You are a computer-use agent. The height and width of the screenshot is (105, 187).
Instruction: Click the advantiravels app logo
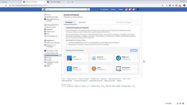pyautogui.click(x=118, y=69)
